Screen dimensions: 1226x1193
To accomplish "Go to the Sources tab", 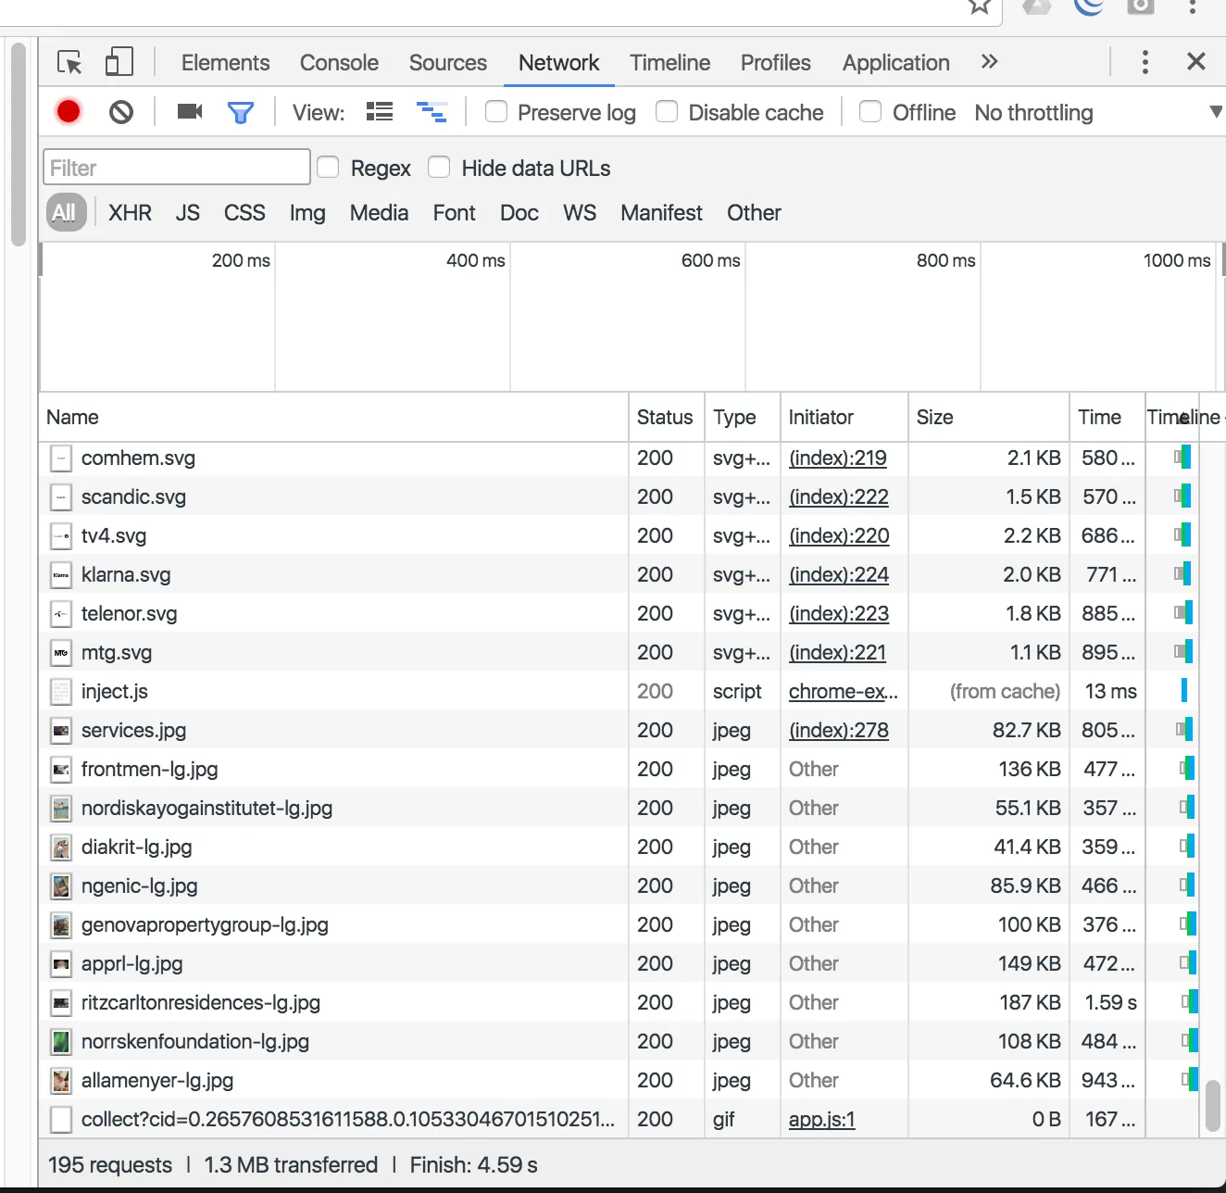I will tap(448, 62).
